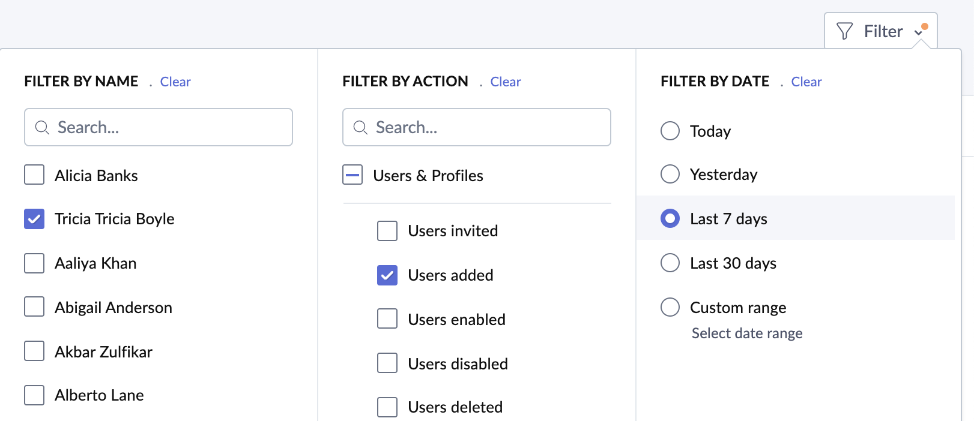Click the action search magnifier icon
This screenshot has height=421, width=974.
pos(360,128)
